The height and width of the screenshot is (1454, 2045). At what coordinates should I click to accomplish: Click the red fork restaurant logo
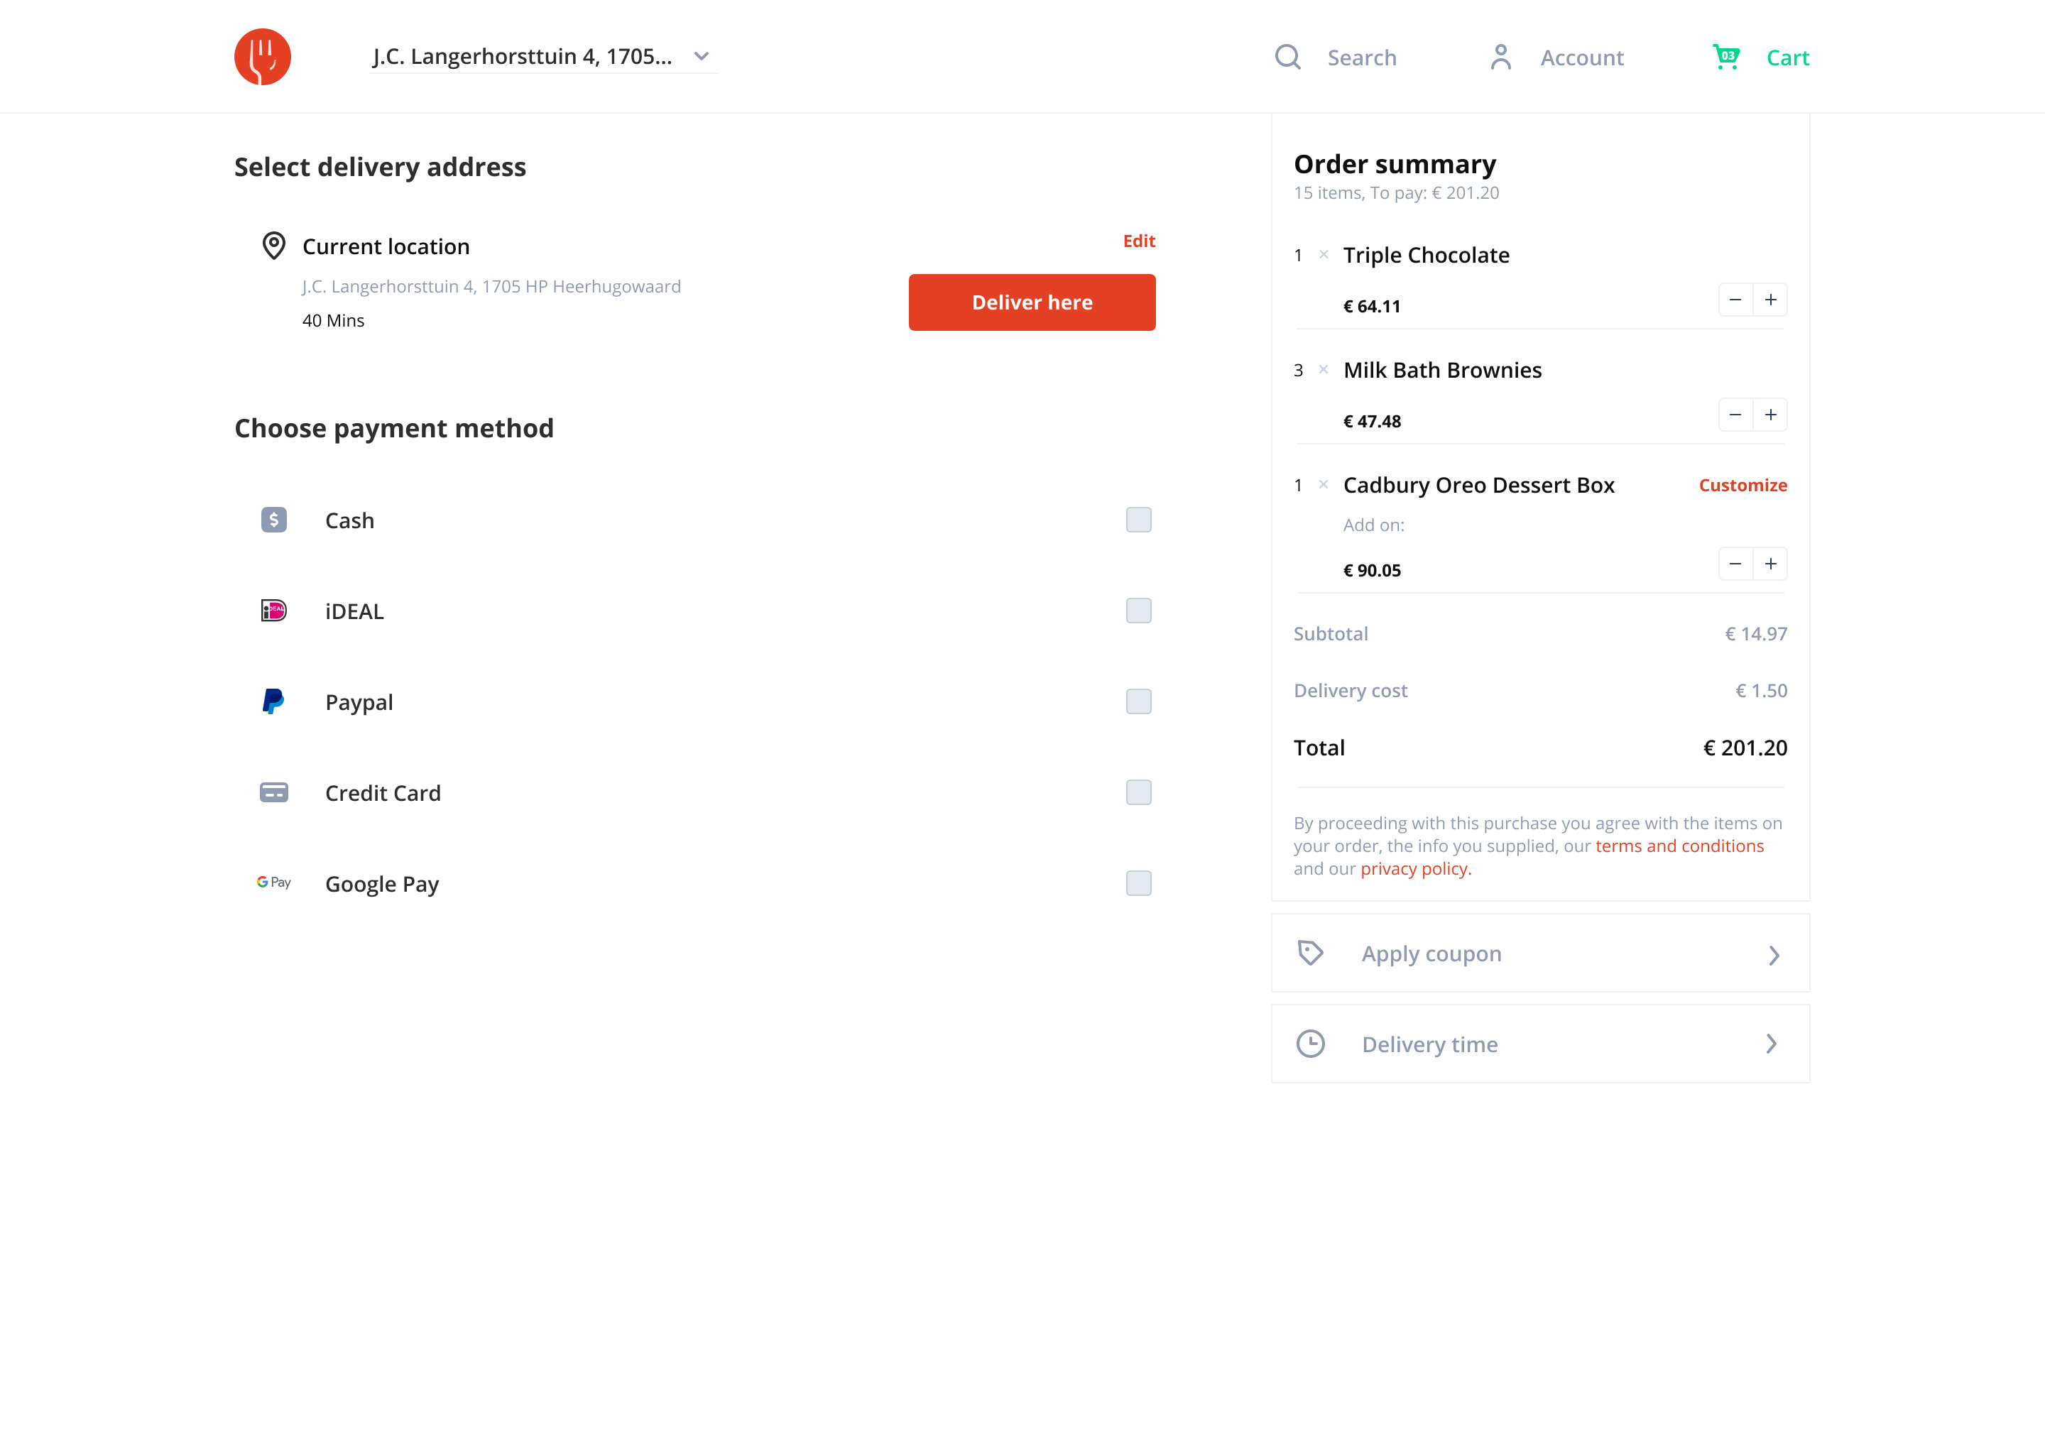coord(262,56)
